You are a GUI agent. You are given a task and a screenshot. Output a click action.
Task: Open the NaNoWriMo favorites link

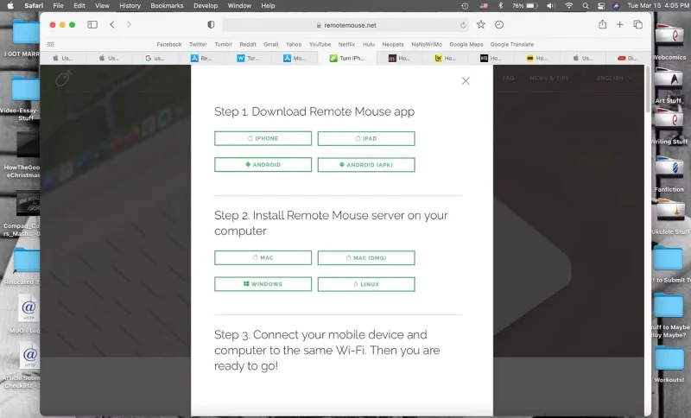pos(427,45)
